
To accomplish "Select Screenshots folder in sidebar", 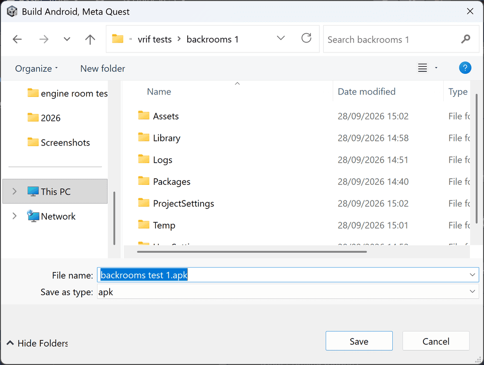I will click(59, 143).
